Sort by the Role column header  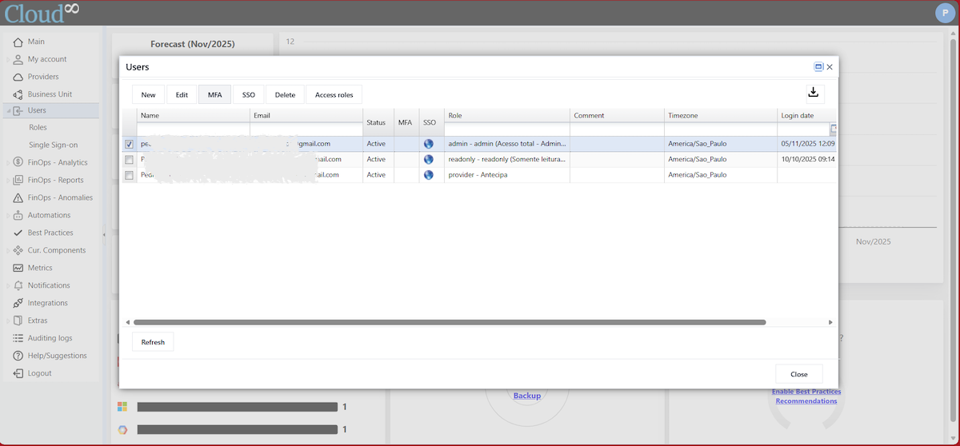click(507, 115)
